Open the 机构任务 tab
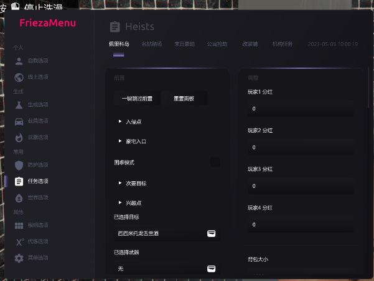This screenshot has width=374, height=281. click(x=283, y=44)
